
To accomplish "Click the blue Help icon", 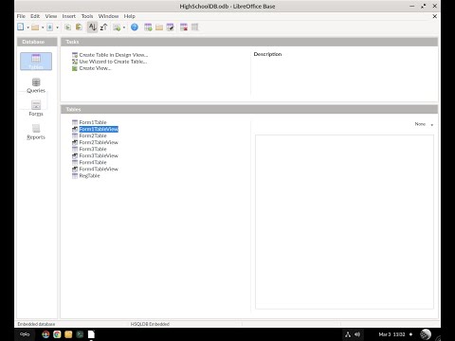I will (135, 27).
